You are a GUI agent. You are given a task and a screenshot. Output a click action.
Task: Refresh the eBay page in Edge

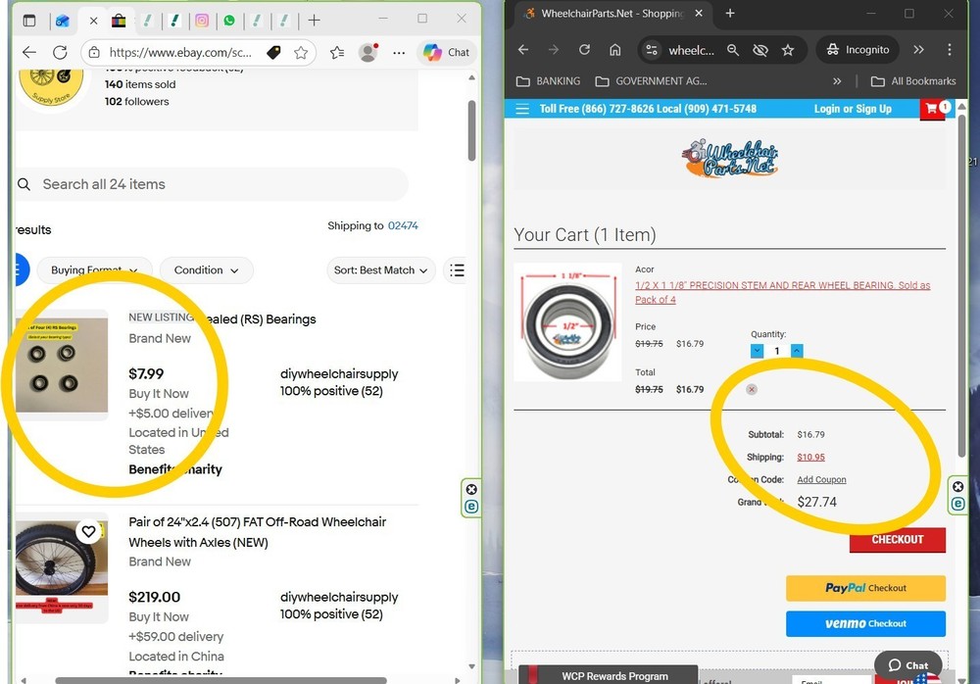pyautogui.click(x=60, y=53)
